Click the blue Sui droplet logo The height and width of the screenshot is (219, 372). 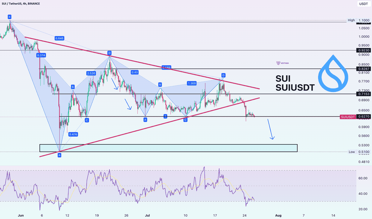[333, 73]
